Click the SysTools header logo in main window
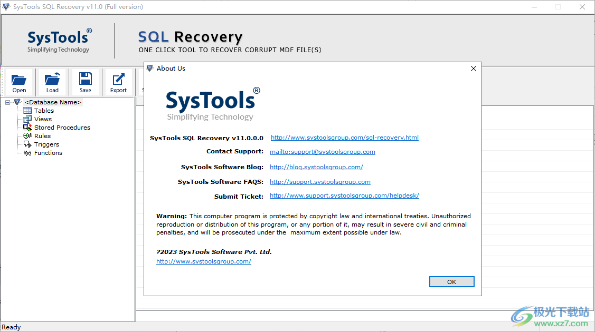The height and width of the screenshot is (332, 595). coord(59,41)
